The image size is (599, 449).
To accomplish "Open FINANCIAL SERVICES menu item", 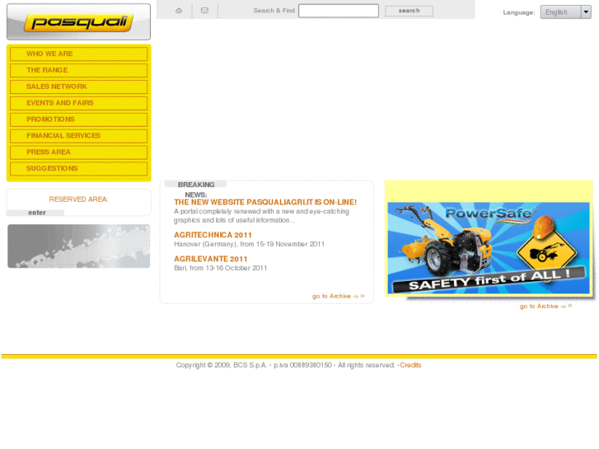I will tap(79, 136).
